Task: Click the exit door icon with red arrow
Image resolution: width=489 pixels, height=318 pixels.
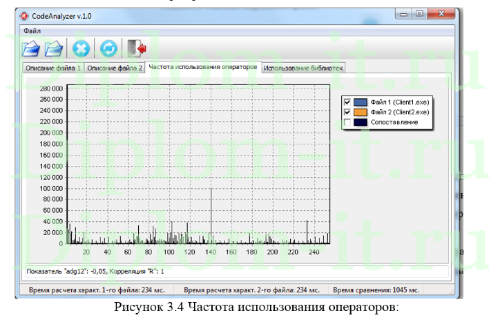Action: tap(136, 48)
